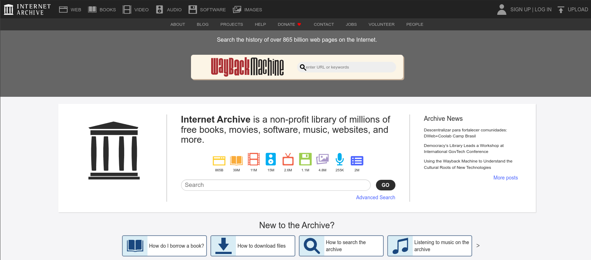Focus the Wayback URL or keywords field
Viewport: 591px width, 260px height.
coord(347,67)
